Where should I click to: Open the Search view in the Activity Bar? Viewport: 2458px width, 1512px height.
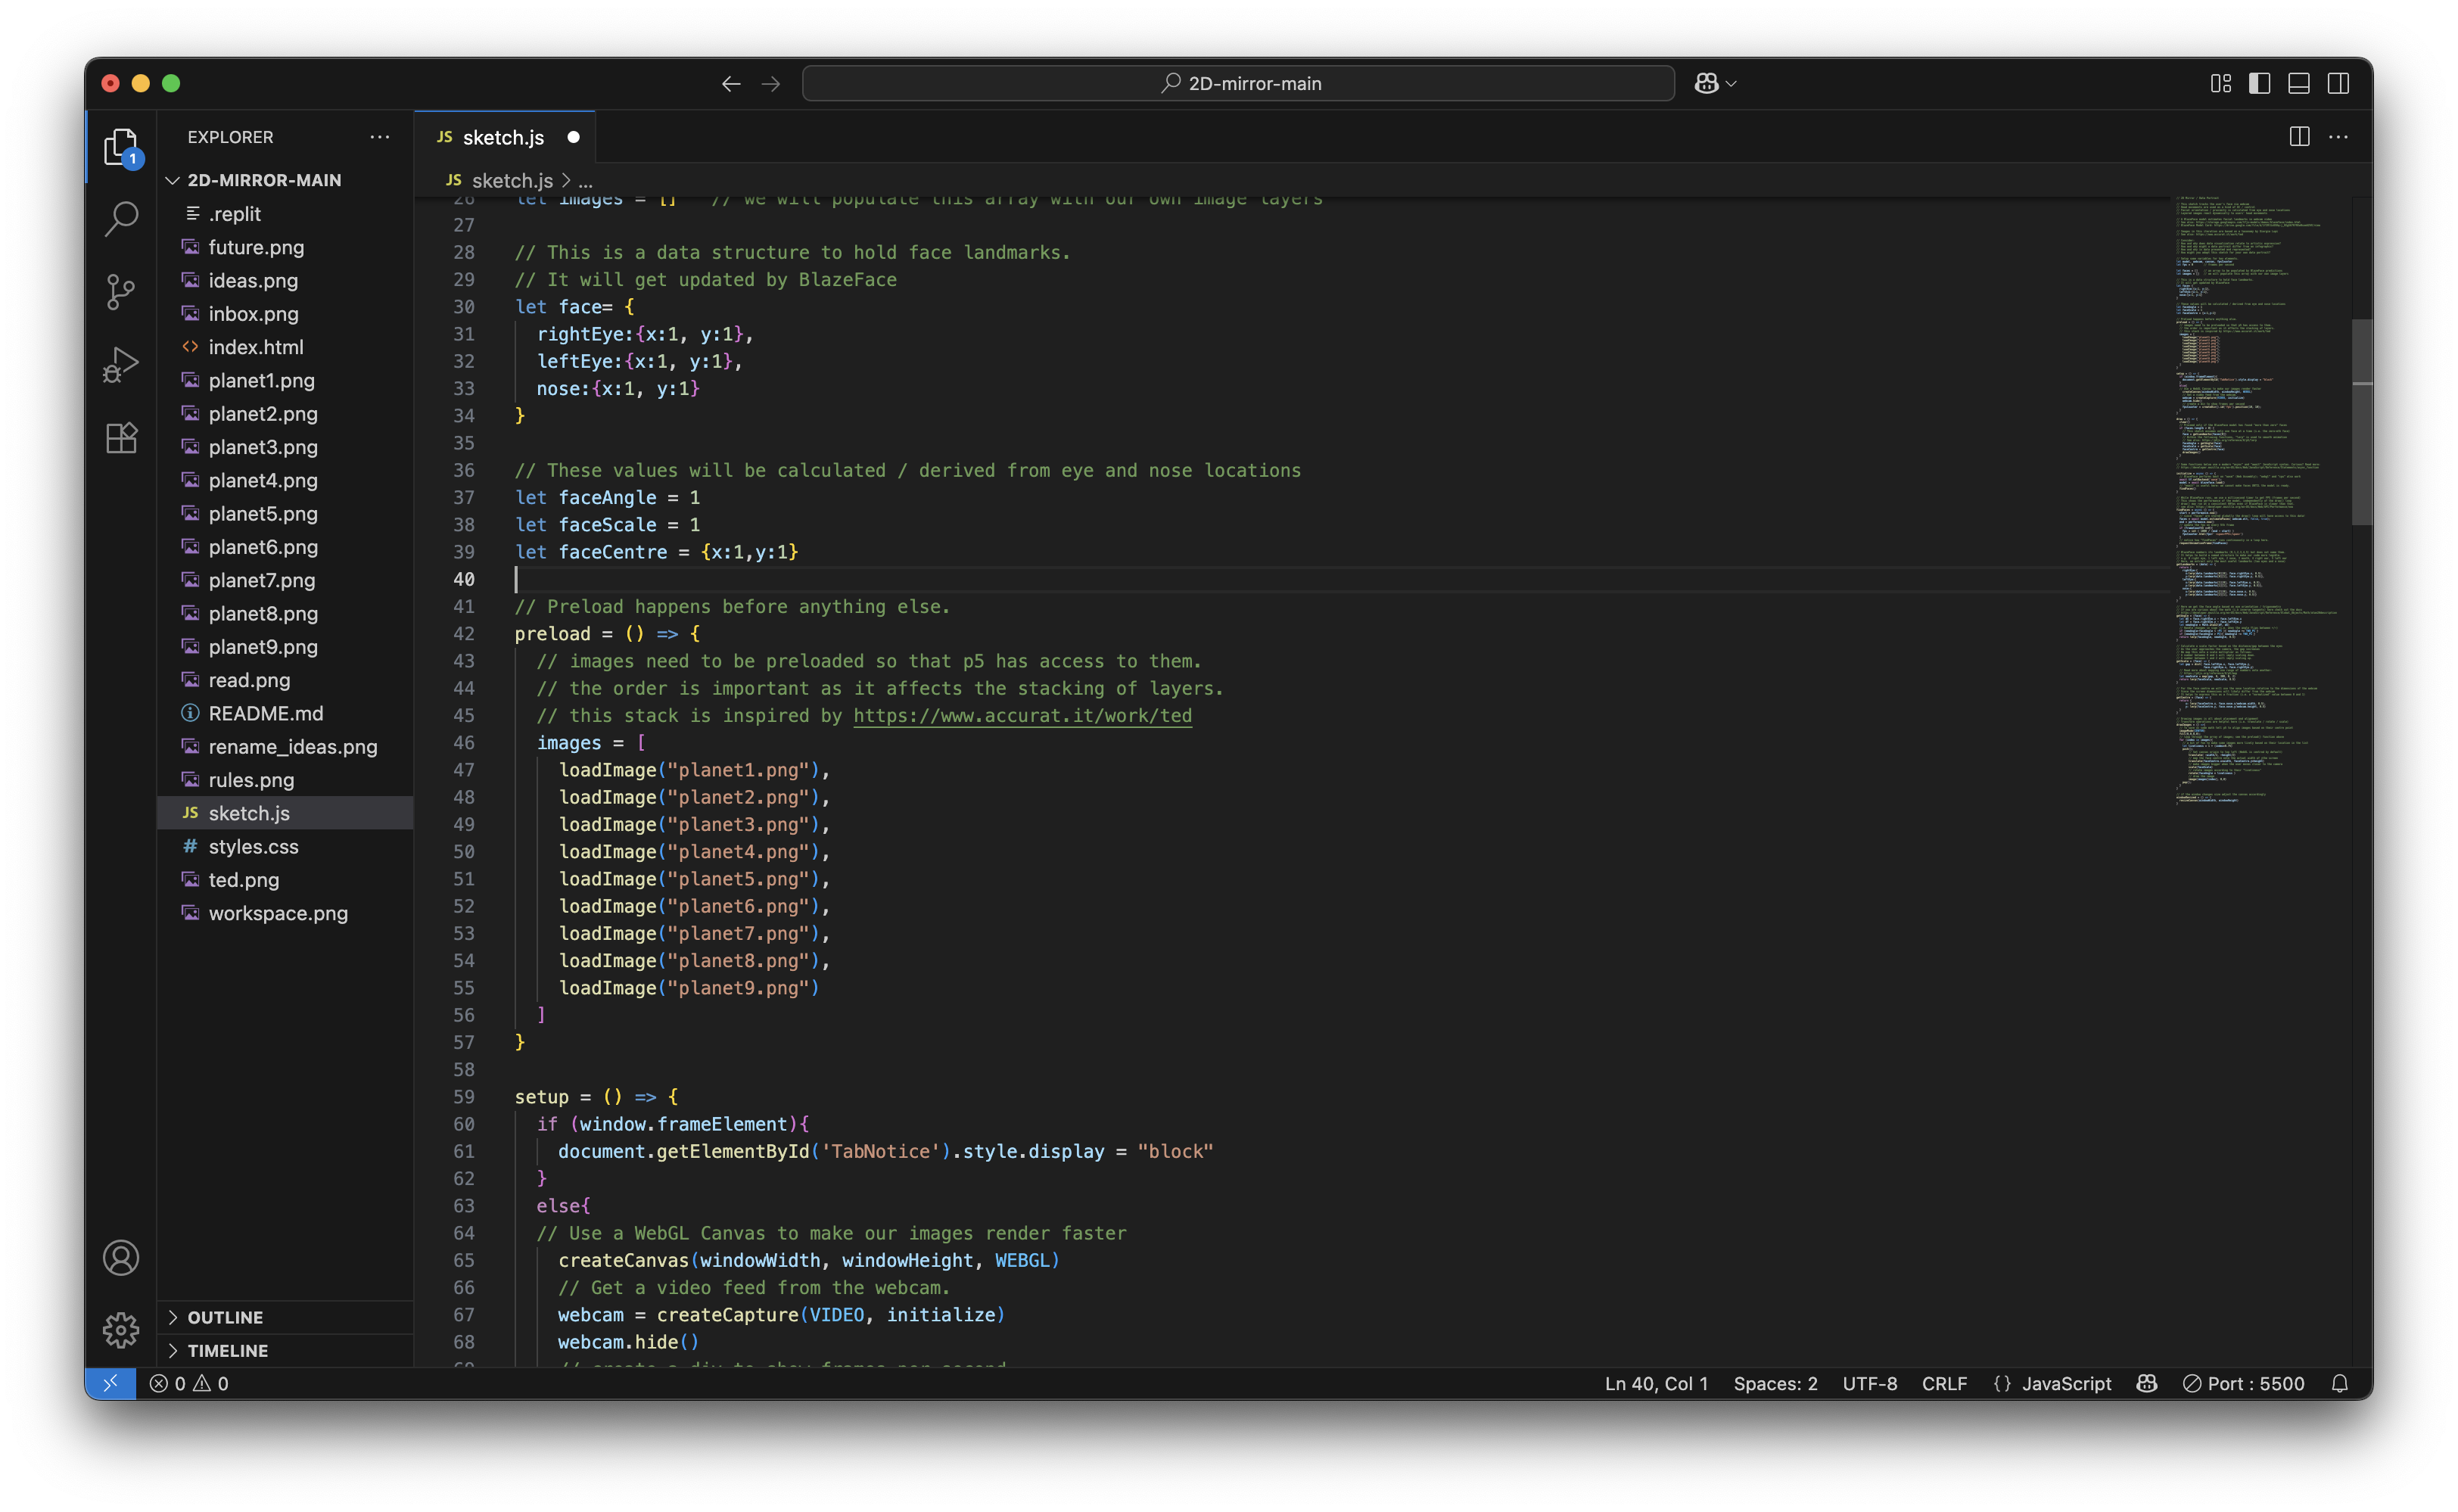tap(120, 218)
